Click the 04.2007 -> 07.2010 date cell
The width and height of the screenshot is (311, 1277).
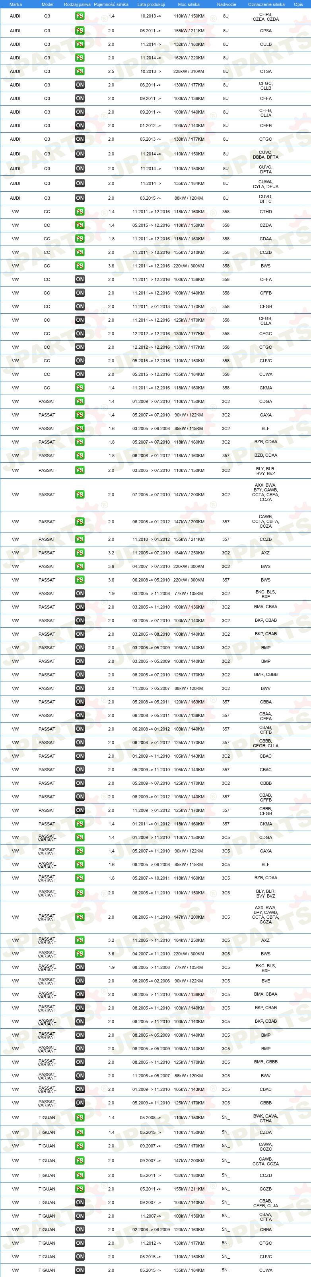[x=151, y=566]
